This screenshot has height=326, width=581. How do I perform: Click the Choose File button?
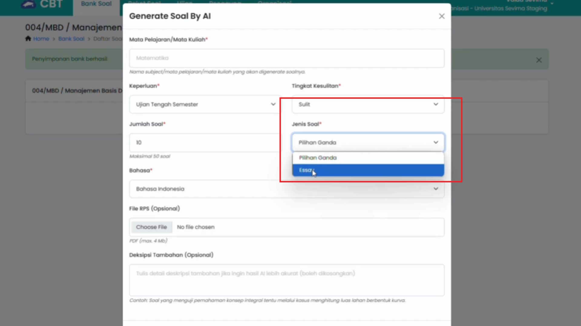coord(151,227)
